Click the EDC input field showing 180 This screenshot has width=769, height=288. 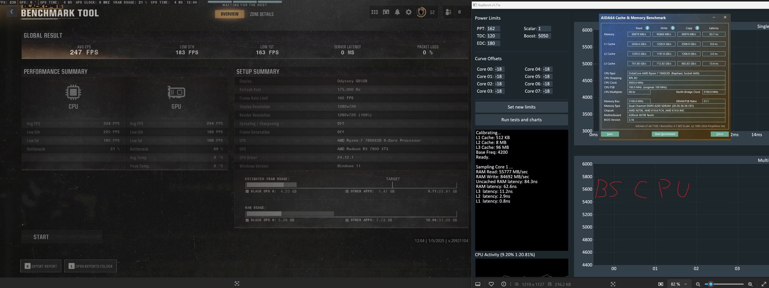(493, 43)
